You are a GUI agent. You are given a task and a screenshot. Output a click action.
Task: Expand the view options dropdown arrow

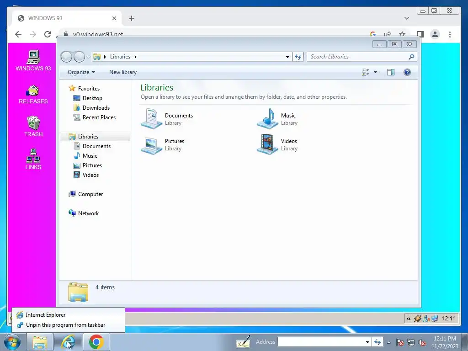tap(376, 72)
